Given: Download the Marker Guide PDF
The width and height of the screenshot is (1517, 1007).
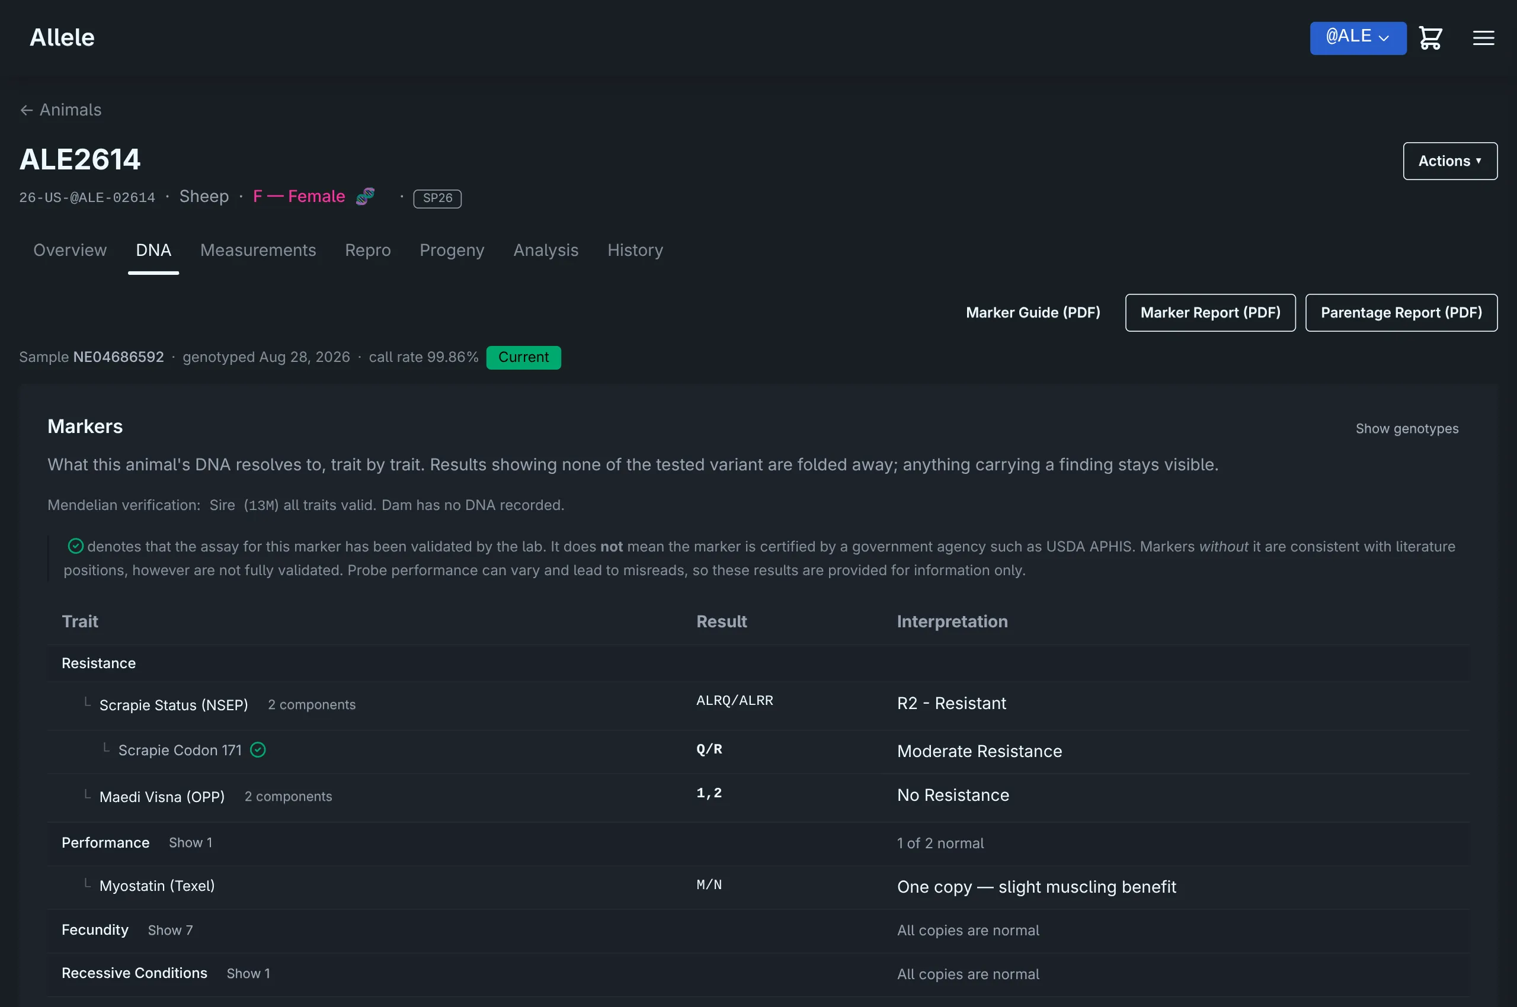Looking at the screenshot, I should pos(1032,313).
